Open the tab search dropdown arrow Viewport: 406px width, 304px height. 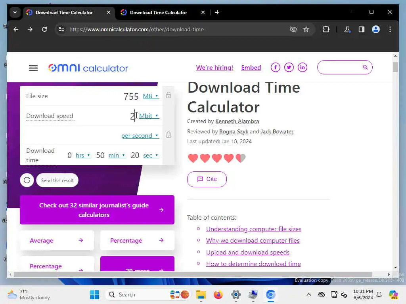click(x=15, y=12)
